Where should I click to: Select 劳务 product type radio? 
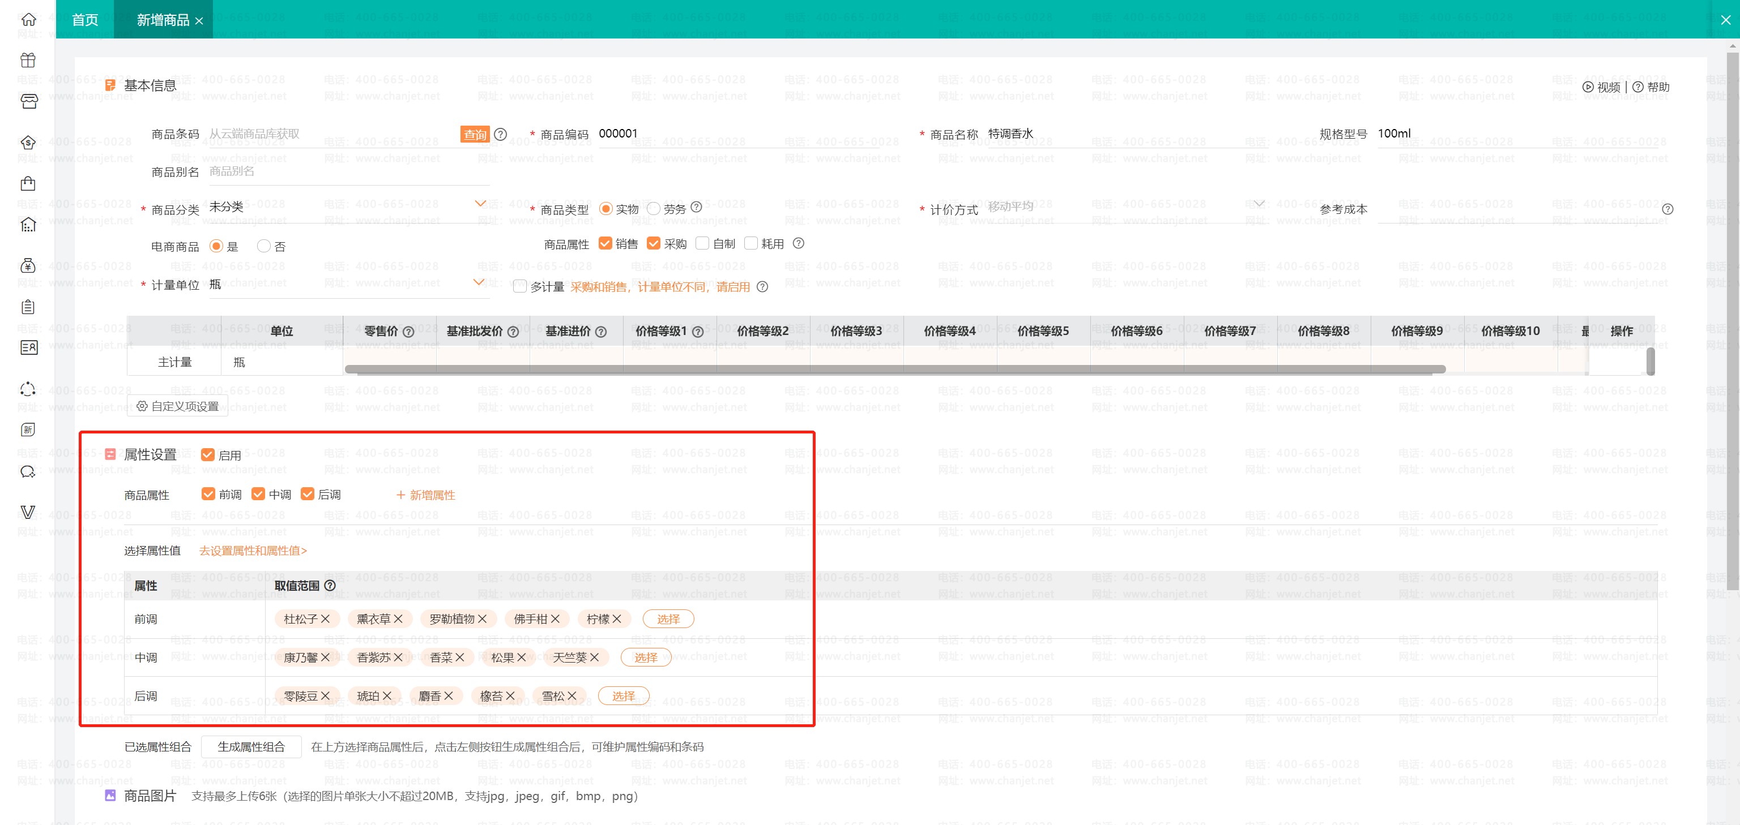point(653,208)
